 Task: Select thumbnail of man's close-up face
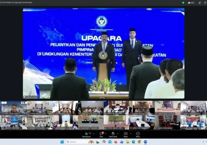pyautogui.click(x=14, y=108)
